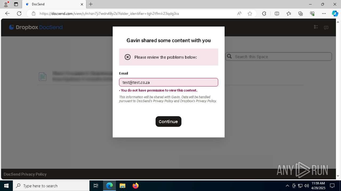341x191 pixels.
Task: Open Edge Settings and more menu
Action: 324,14
